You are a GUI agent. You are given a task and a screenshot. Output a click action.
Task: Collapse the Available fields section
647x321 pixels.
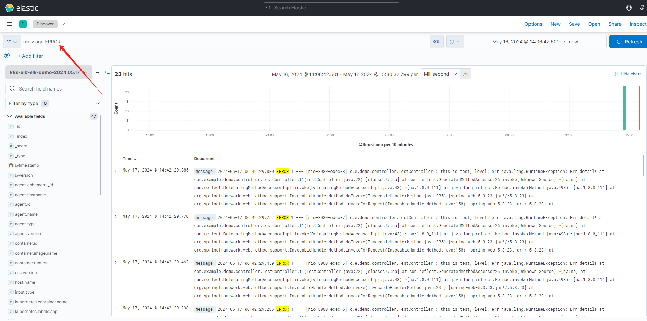(x=10, y=116)
